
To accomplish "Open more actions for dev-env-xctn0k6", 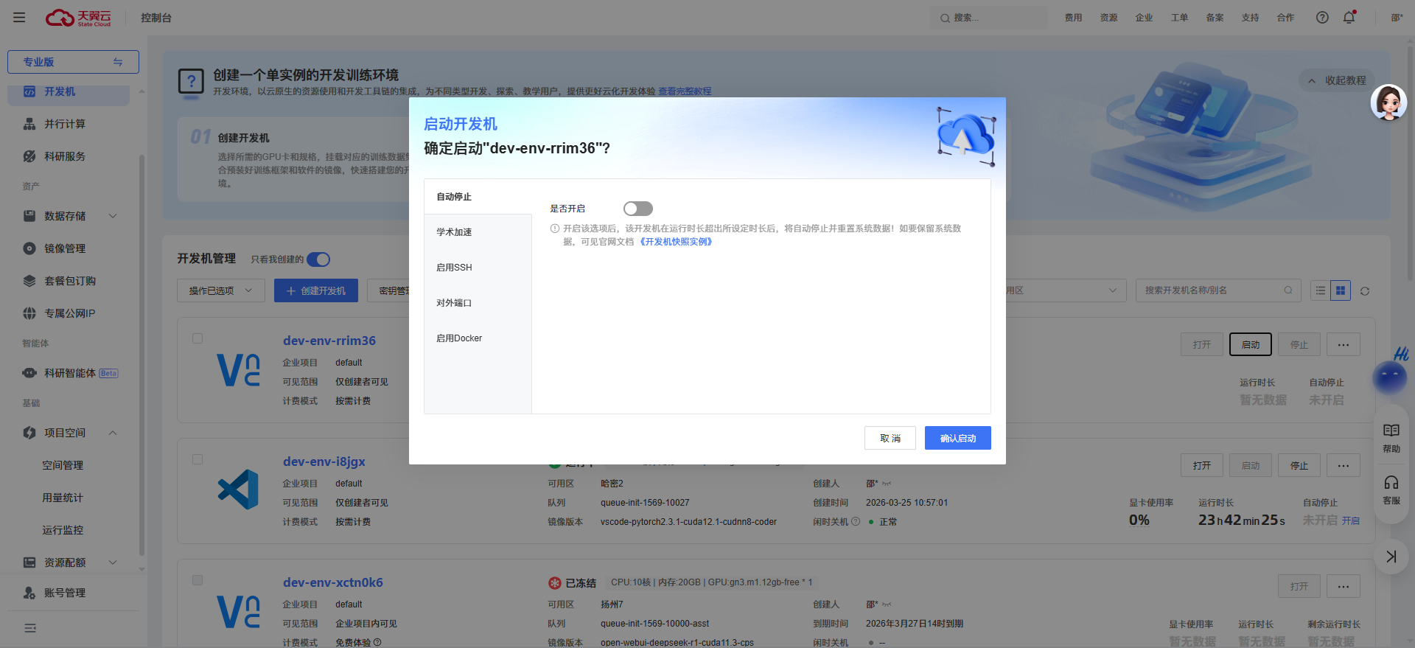I will [x=1344, y=586].
